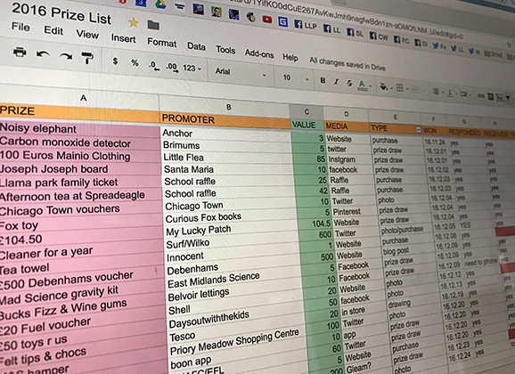
Task: Toggle Italic formatting
Action: 336,82
